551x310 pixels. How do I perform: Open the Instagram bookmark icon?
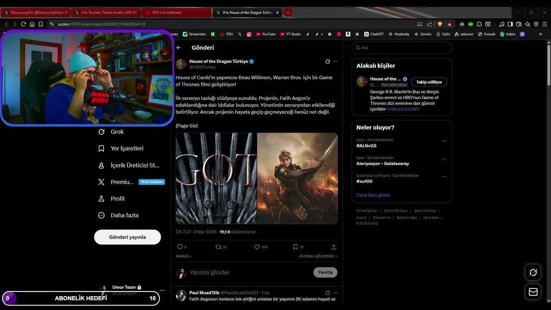point(249,34)
